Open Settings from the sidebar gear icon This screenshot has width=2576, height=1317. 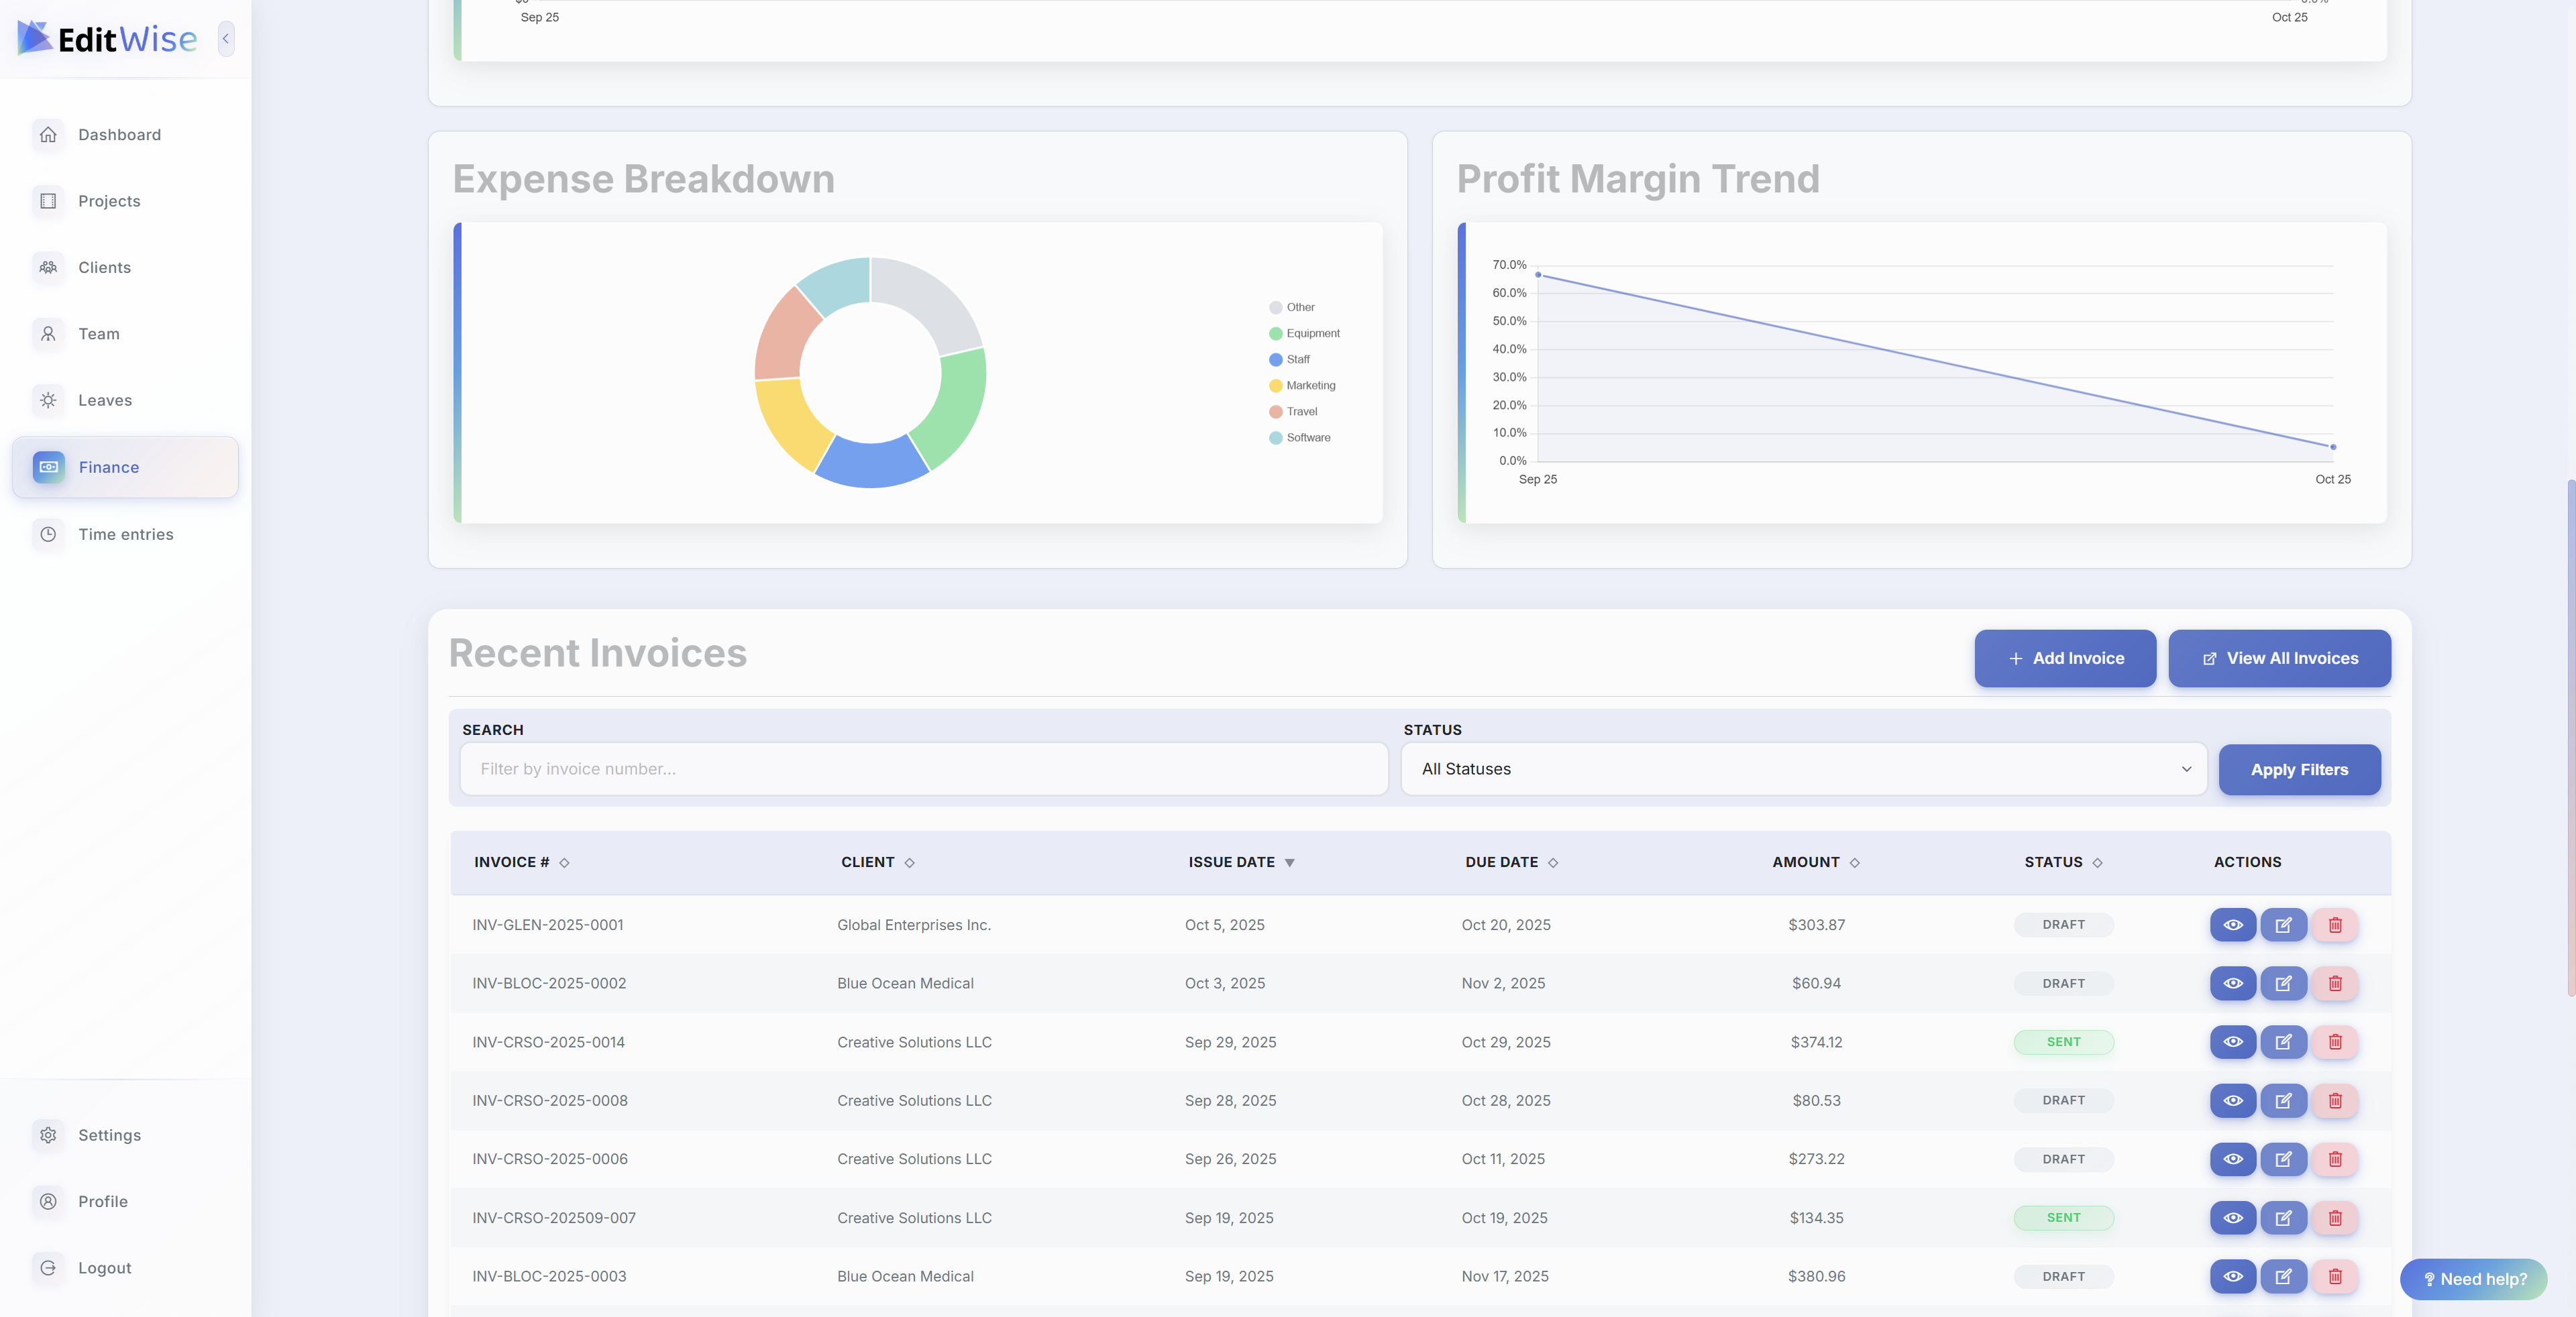pyautogui.click(x=48, y=1135)
